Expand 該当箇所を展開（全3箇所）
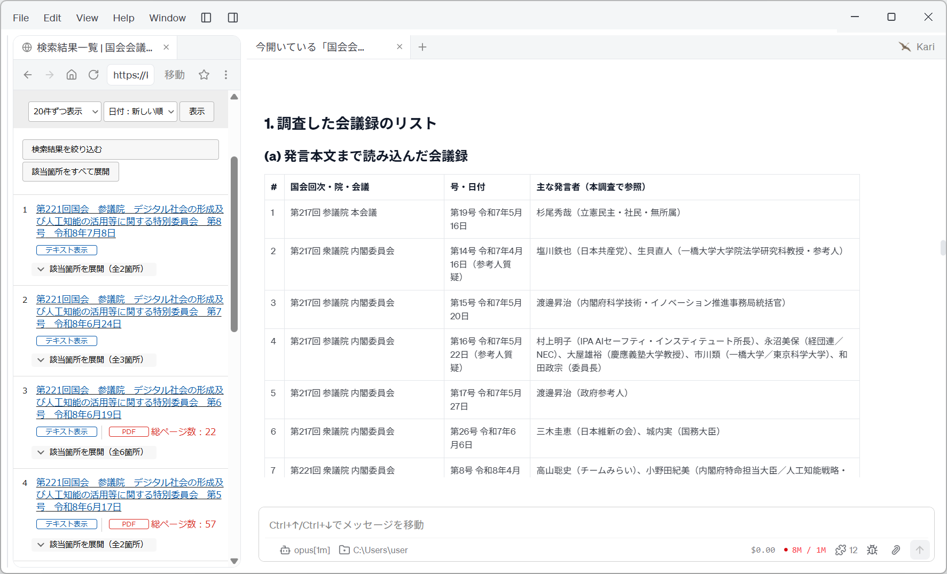The height and width of the screenshot is (574, 947). (x=93, y=360)
